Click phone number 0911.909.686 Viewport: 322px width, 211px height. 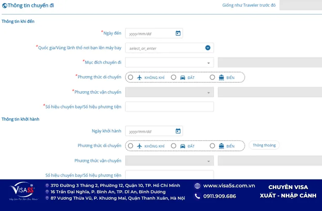point(220,196)
